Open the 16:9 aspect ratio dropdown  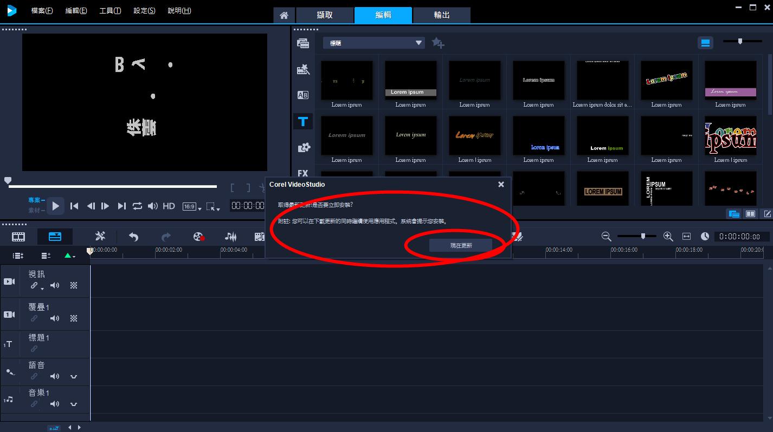(x=191, y=206)
